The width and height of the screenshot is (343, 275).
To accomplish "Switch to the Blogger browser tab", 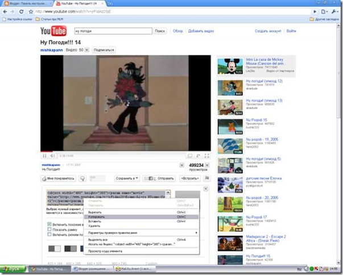I will [x=27, y=3].
